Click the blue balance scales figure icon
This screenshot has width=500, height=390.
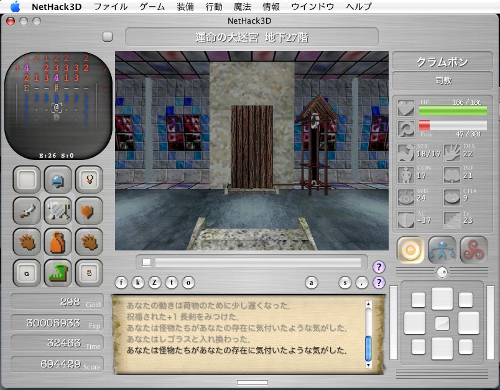(x=442, y=250)
